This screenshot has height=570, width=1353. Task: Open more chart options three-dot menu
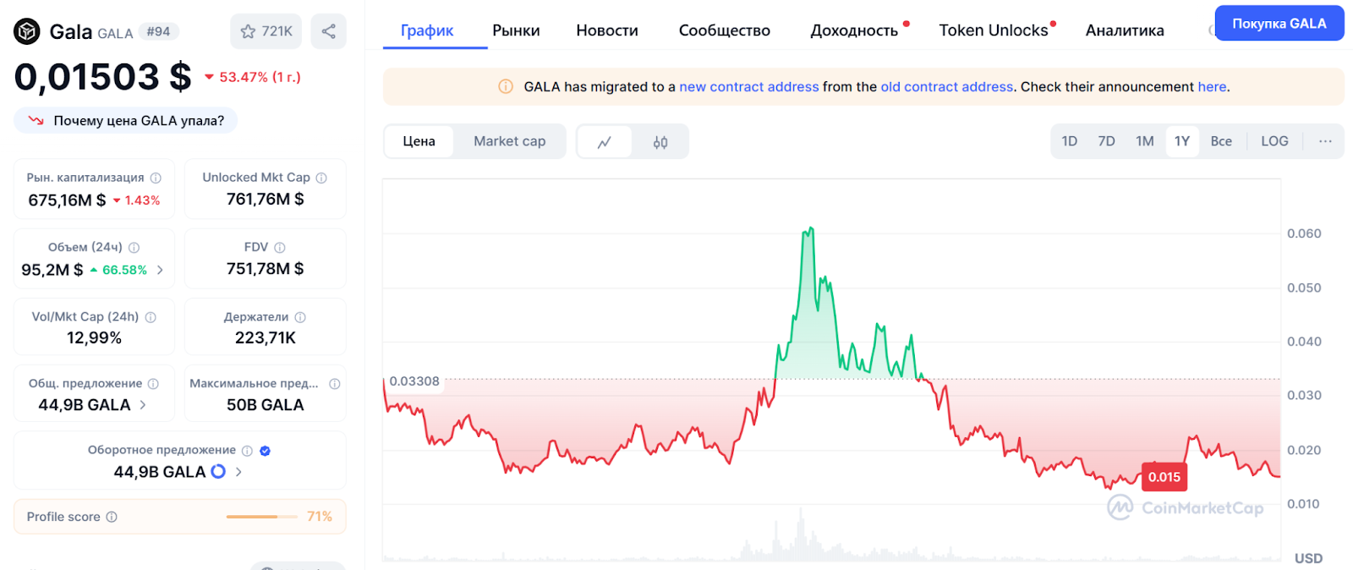click(1325, 141)
